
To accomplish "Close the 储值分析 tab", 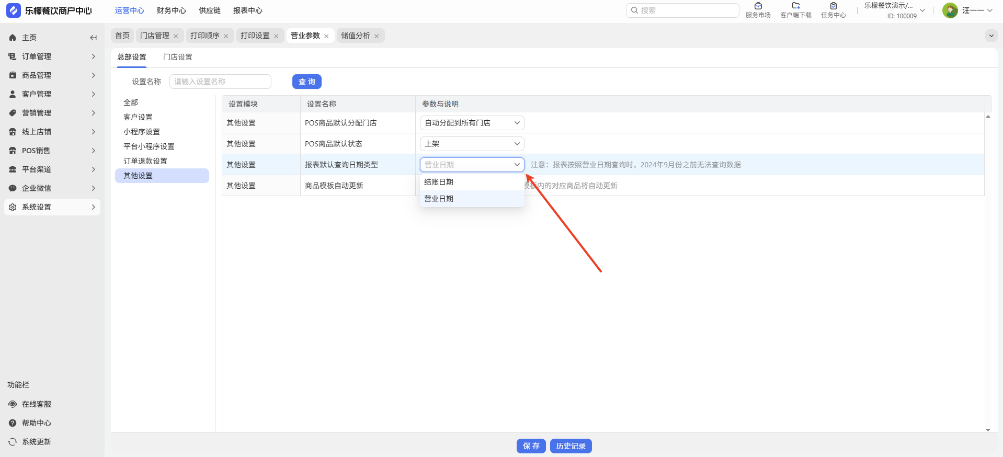I will tap(377, 36).
